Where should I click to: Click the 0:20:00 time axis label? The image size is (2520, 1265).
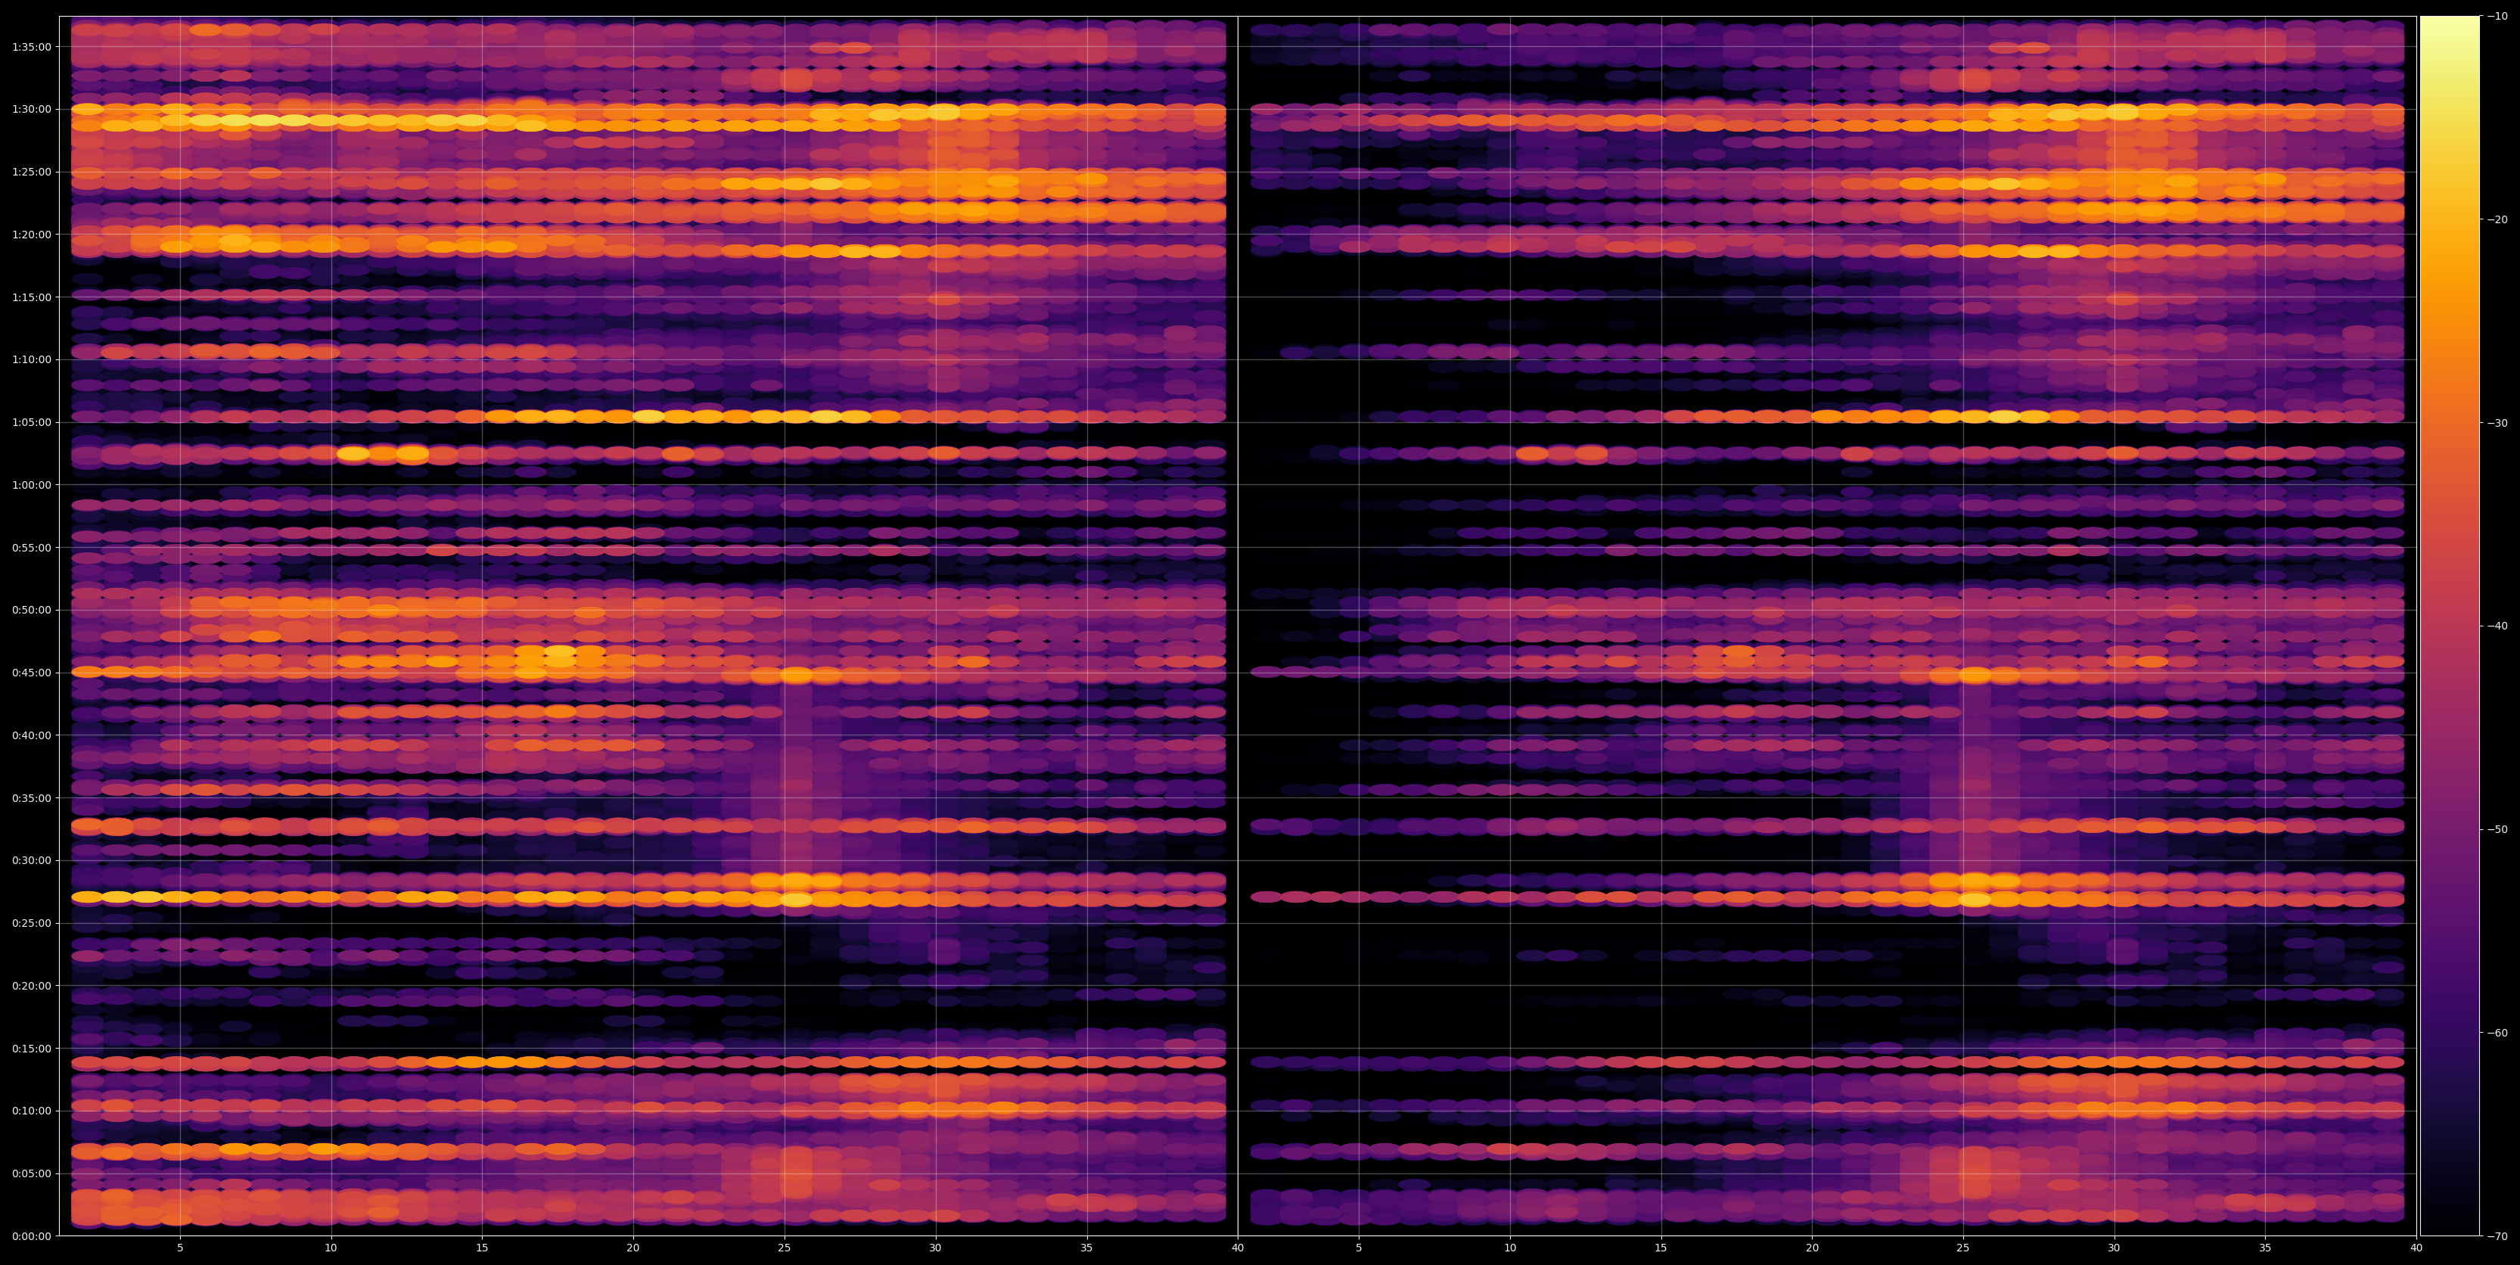(31, 986)
